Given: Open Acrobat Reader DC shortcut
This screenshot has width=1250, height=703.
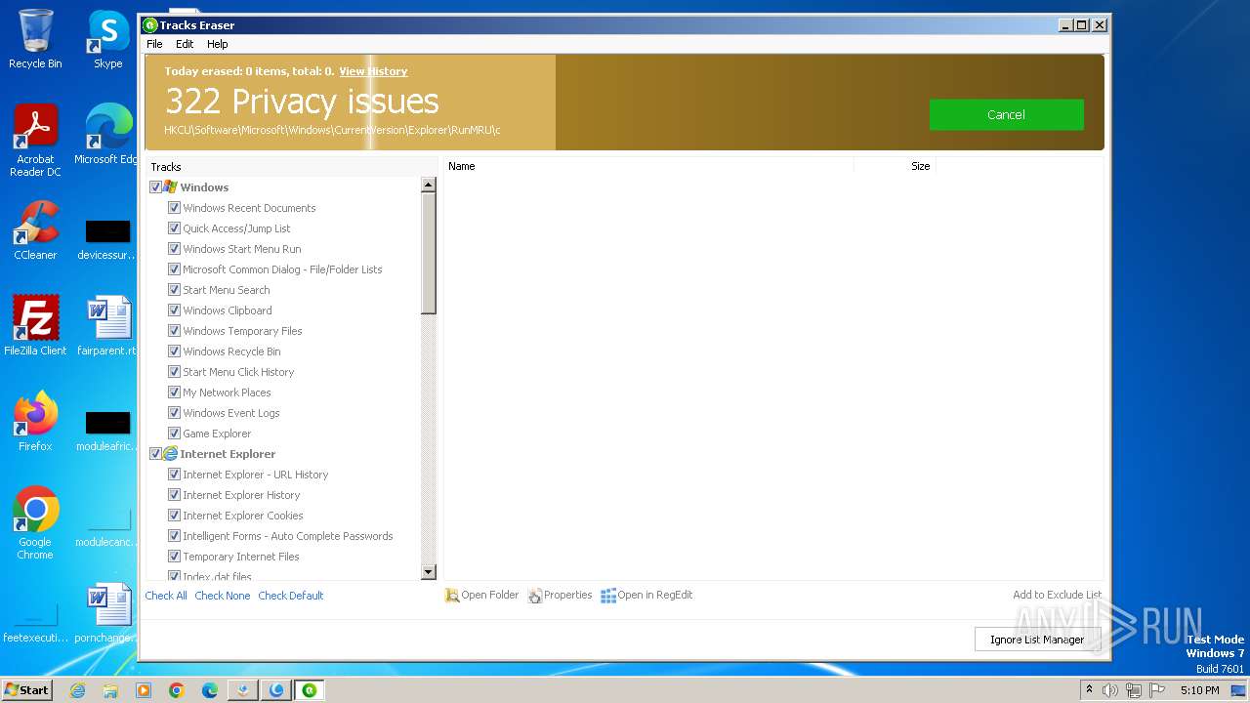Looking at the screenshot, I should (x=35, y=140).
